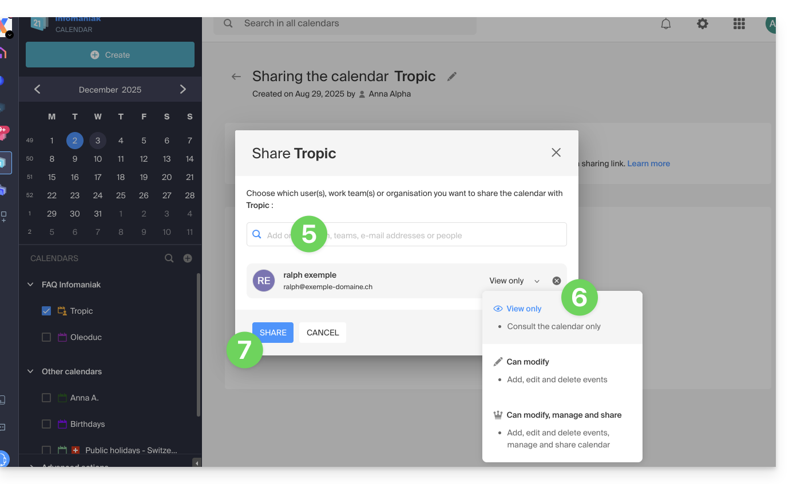Add a calendar with the plus icon
Viewport: 793px width, 484px height.
point(188,258)
